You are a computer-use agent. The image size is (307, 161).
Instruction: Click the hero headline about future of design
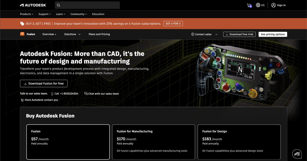pyautogui.click(x=82, y=58)
